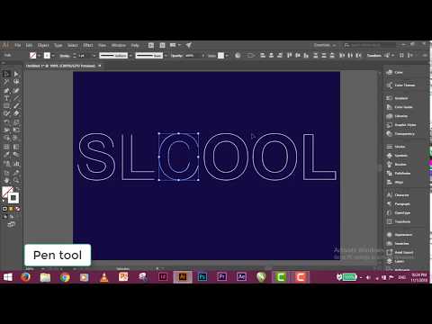
Task: Expand the opacity value dropdown
Action: 203,56
